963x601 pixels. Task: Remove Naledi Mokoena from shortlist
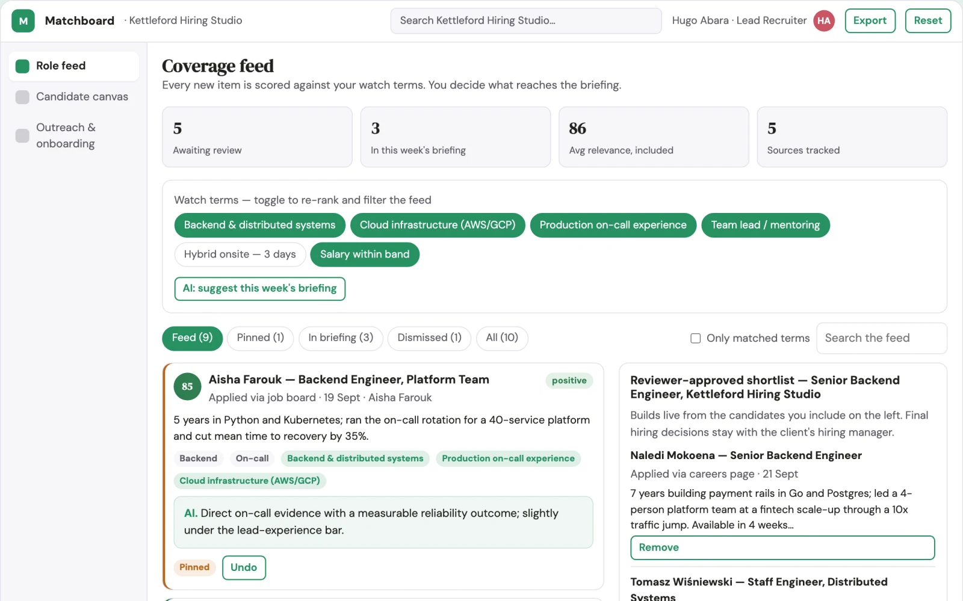tap(782, 548)
